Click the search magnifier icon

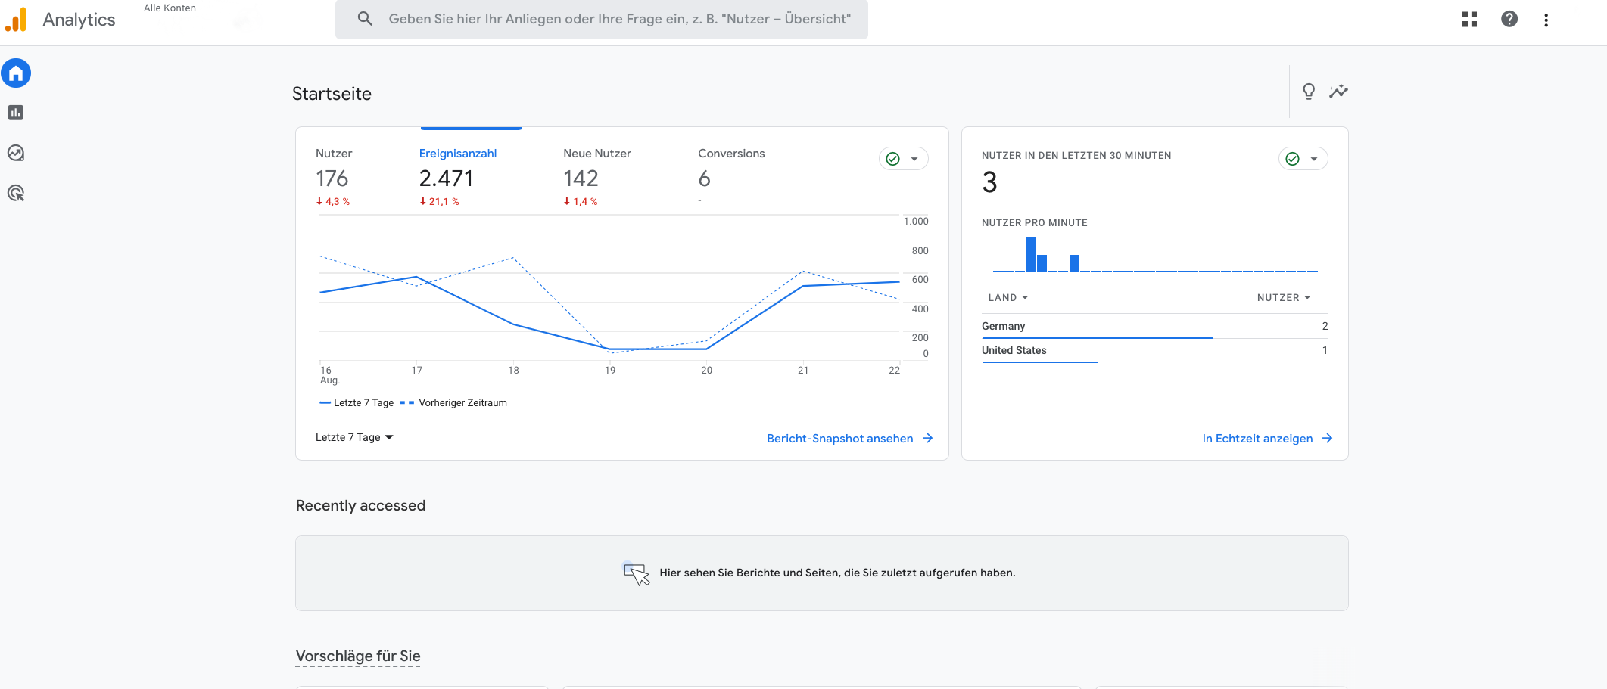(x=365, y=19)
